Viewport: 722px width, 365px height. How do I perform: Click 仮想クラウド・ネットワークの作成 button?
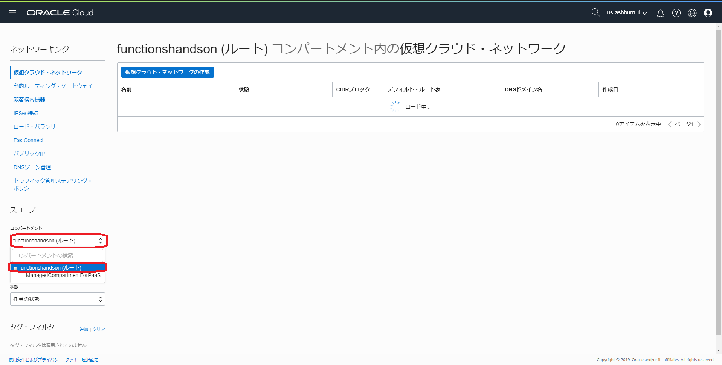click(x=167, y=72)
